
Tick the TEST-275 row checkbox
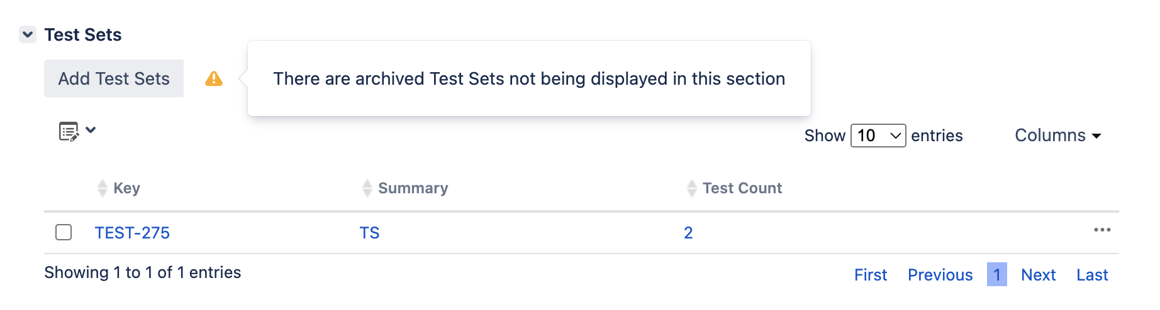tap(64, 232)
